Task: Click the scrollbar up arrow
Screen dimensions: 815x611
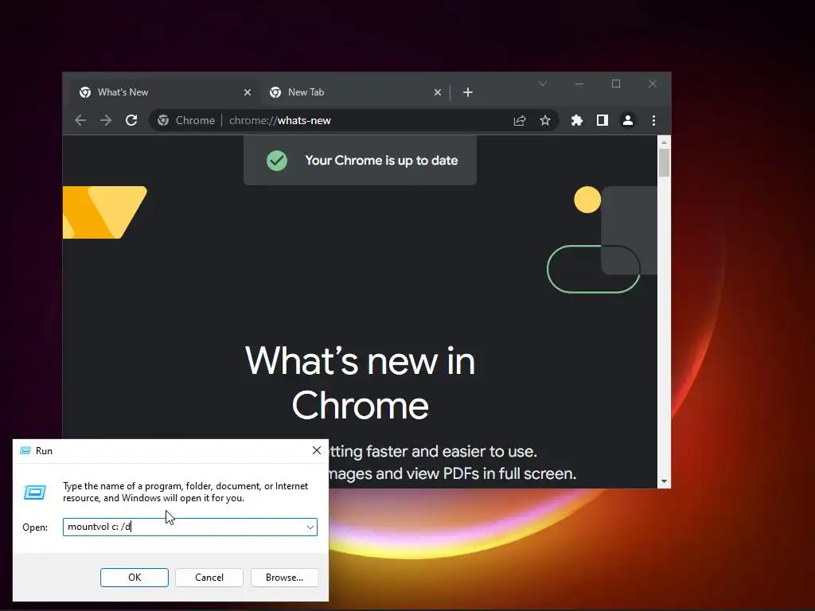Action: (664, 142)
